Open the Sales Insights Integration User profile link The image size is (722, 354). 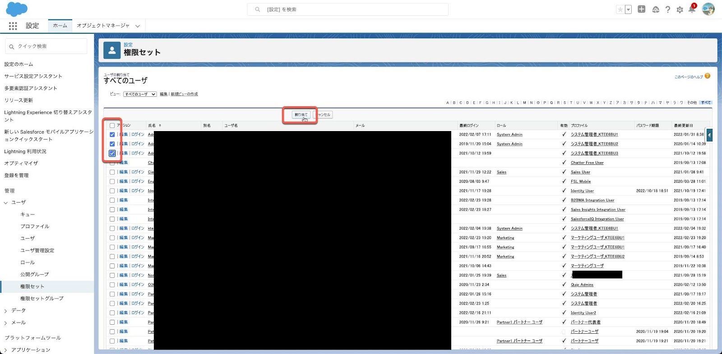[x=598, y=209]
